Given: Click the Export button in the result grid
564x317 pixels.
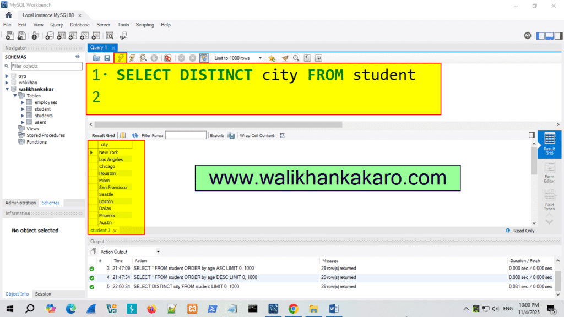Looking at the screenshot, I should [x=230, y=135].
